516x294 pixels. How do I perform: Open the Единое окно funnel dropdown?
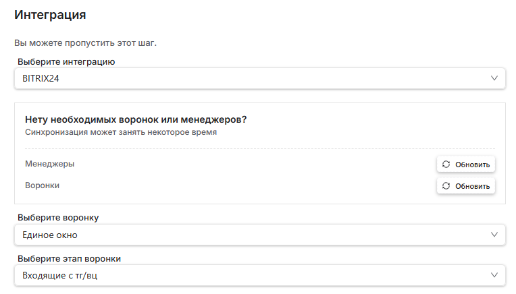(259, 235)
